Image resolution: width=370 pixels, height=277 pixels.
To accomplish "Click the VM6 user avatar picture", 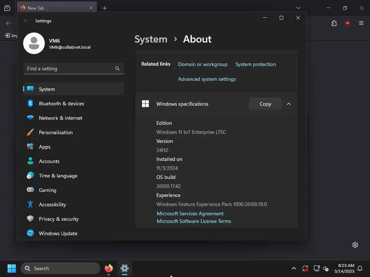I will click(34, 43).
